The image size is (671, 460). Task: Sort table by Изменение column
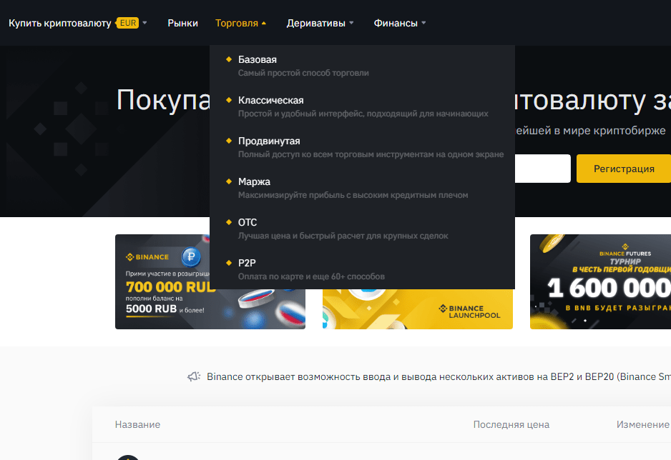pos(643,424)
